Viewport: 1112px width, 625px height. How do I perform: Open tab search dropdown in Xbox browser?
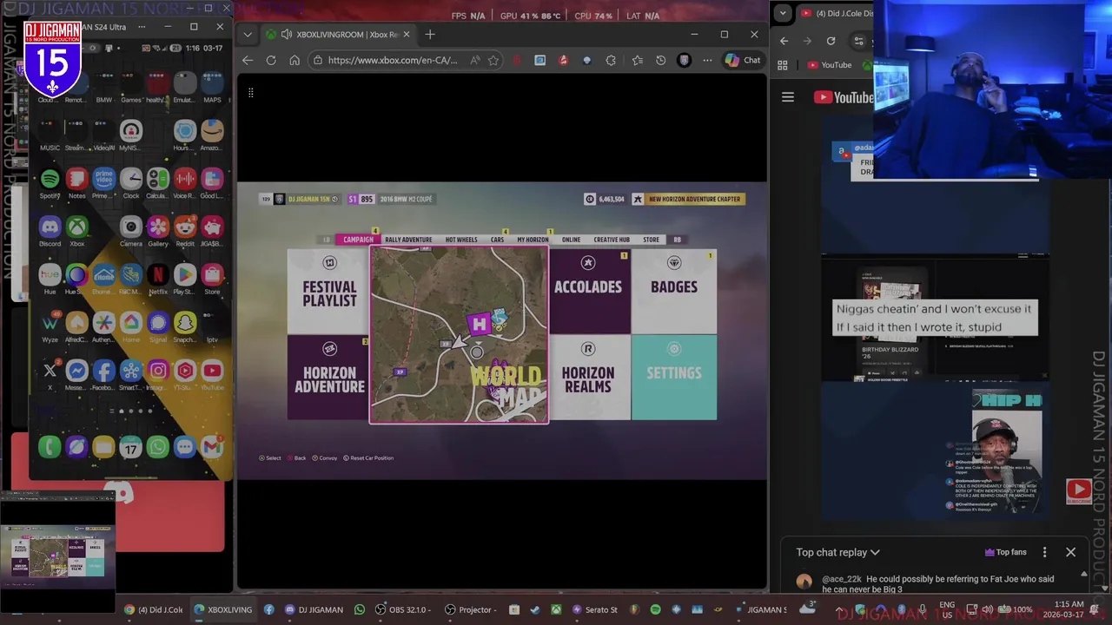coord(248,35)
